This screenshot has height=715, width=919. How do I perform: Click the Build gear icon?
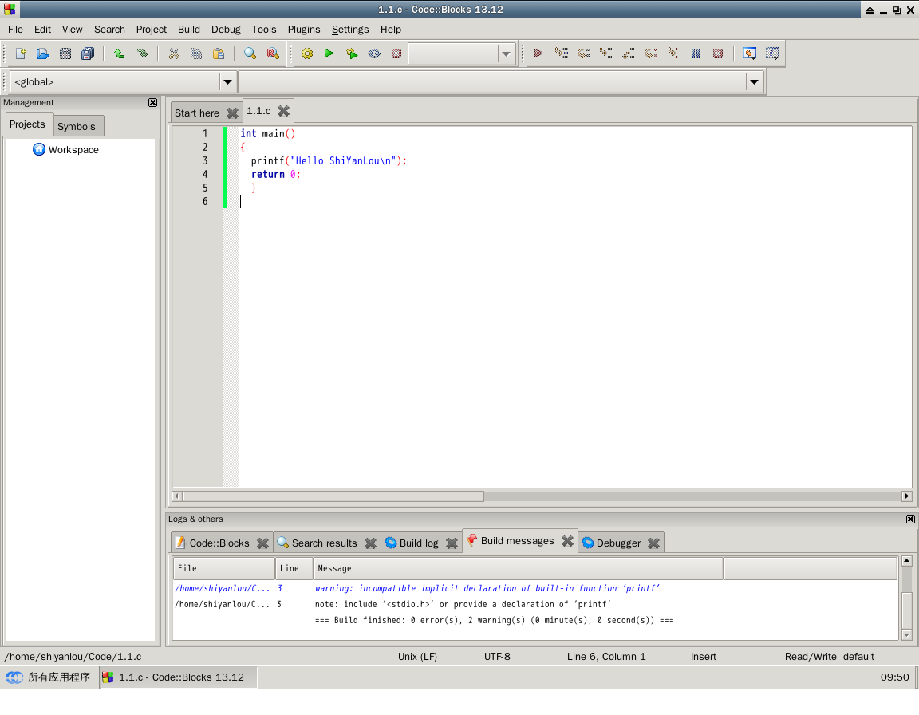[307, 53]
